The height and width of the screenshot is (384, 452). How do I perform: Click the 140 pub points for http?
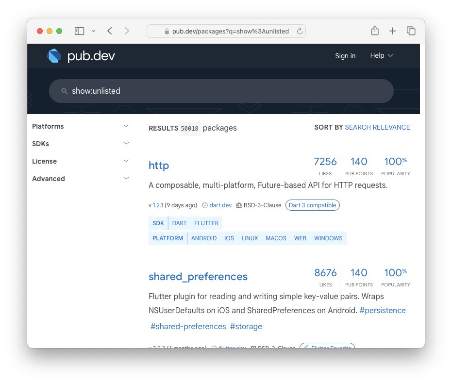(x=359, y=162)
